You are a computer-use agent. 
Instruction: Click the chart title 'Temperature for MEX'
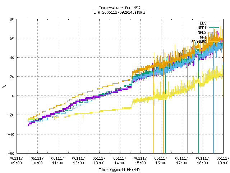coord(119,8)
